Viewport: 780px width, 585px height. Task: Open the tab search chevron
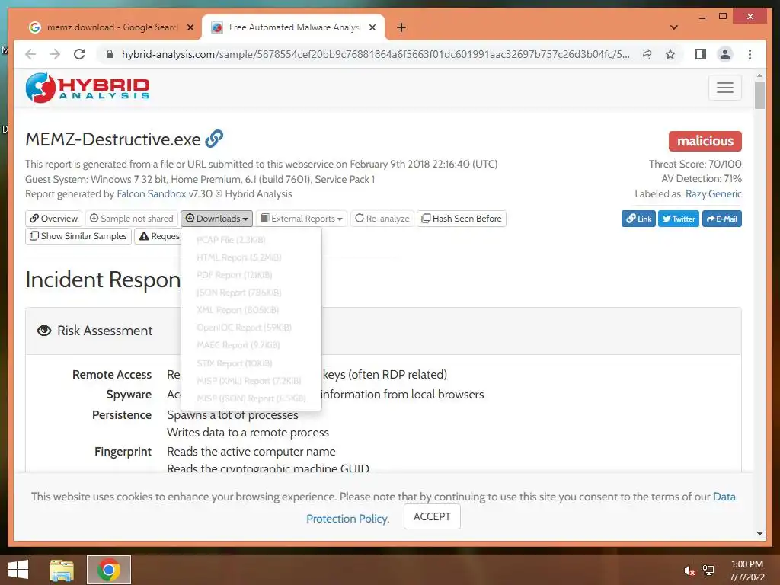point(674,27)
